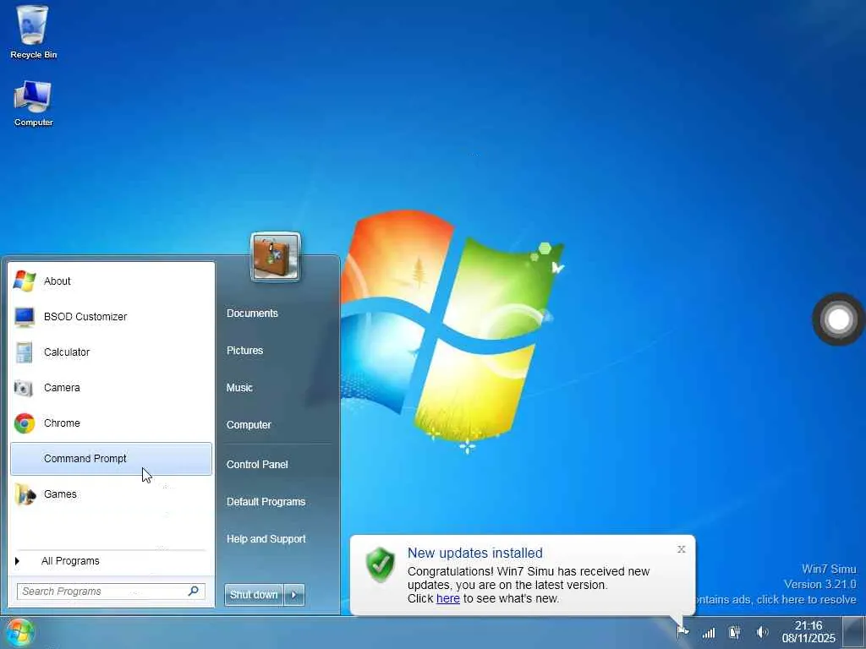
Task: Expand All Programs list
Action: pos(111,561)
